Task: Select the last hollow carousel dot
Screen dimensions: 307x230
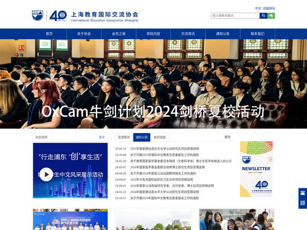Action: pos(164,124)
